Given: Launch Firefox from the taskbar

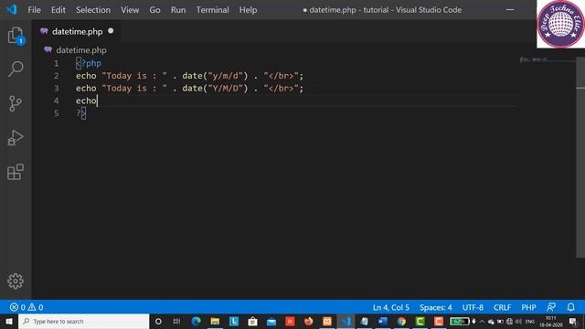Looking at the screenshot, I should [x=309, y=321].
